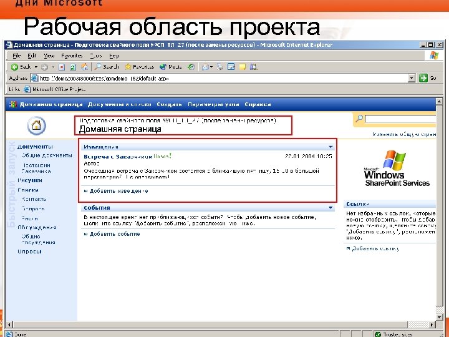Open Обсуждения in quick launch

[x=37, y=228]
